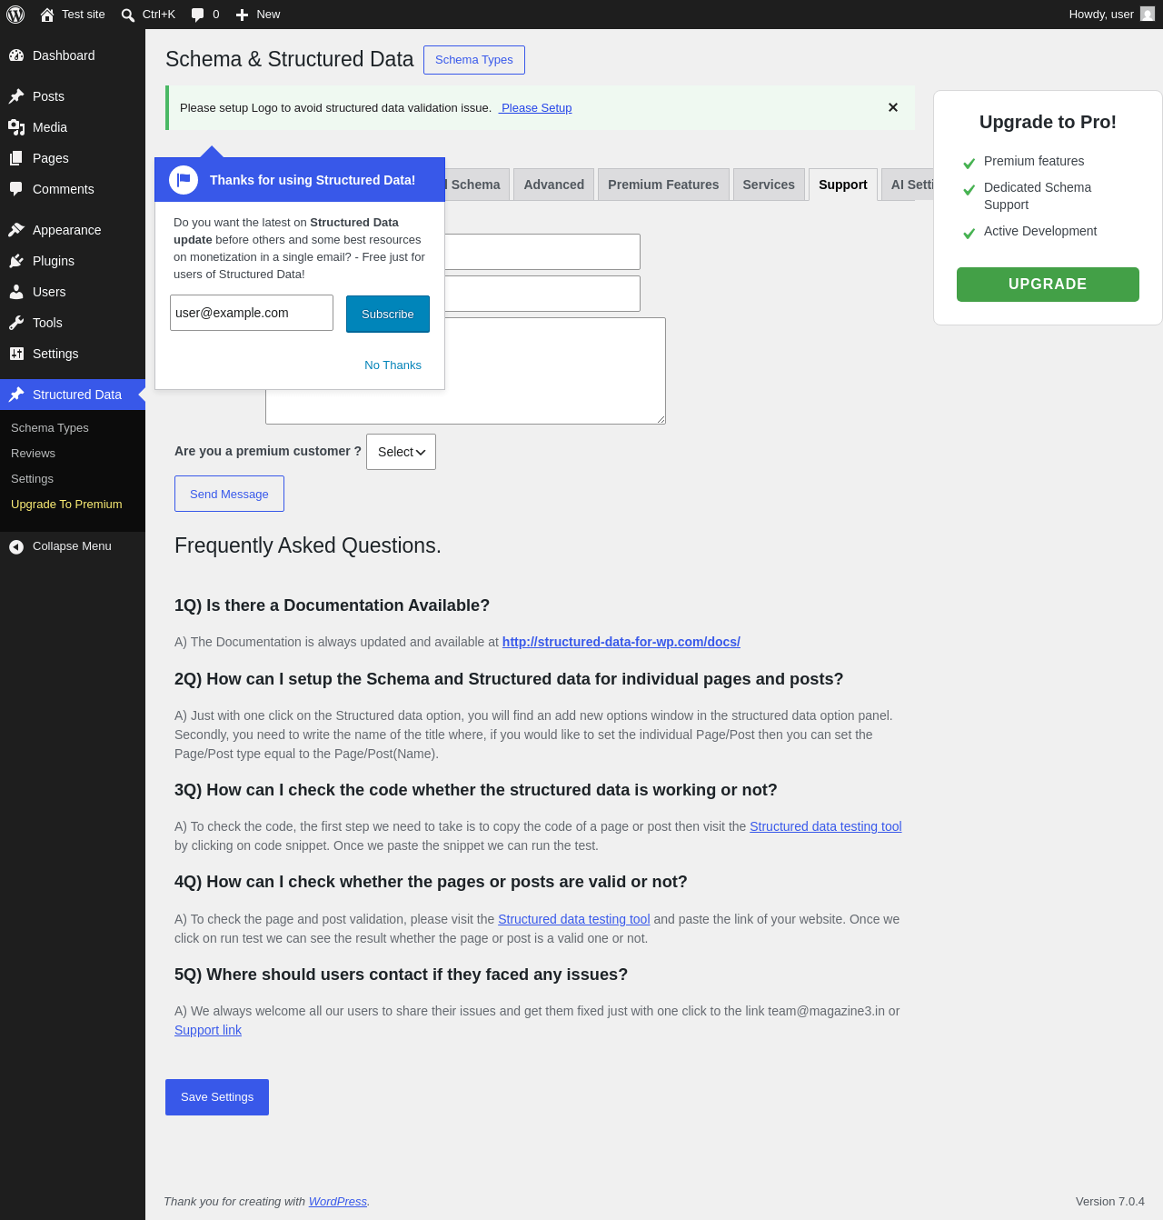Click the Structured Data pin icon
The image size is (1163, 1220).
pos(16,395)
